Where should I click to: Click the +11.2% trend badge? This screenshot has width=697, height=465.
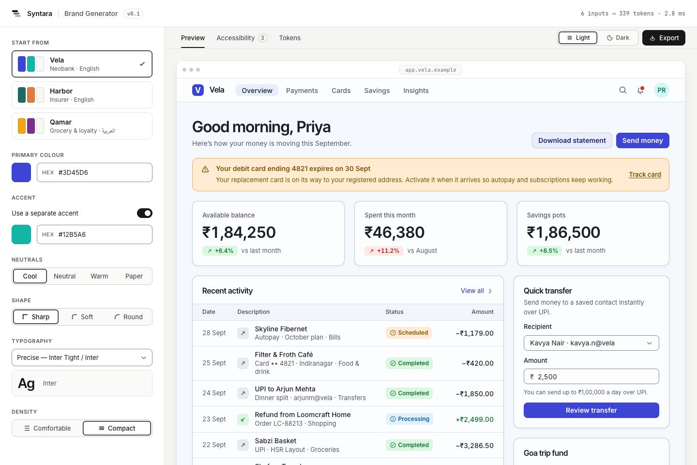pyautogui.click(x=384, y=251)
